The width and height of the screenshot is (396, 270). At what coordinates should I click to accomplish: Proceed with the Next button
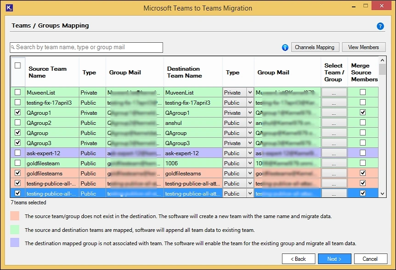pyautogui.click(x=334, y=259)
